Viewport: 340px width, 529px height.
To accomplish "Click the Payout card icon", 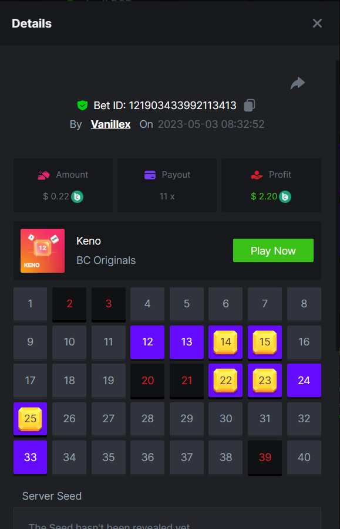I will click(x=150, y=175).
